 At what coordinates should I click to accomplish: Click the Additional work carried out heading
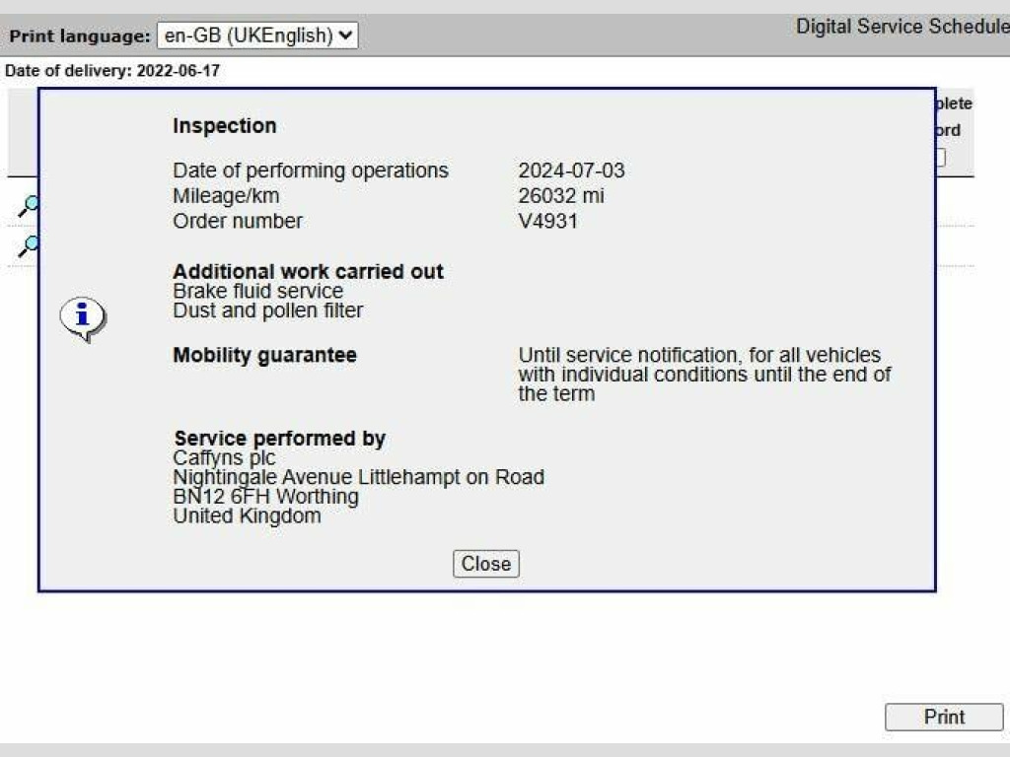308,272
